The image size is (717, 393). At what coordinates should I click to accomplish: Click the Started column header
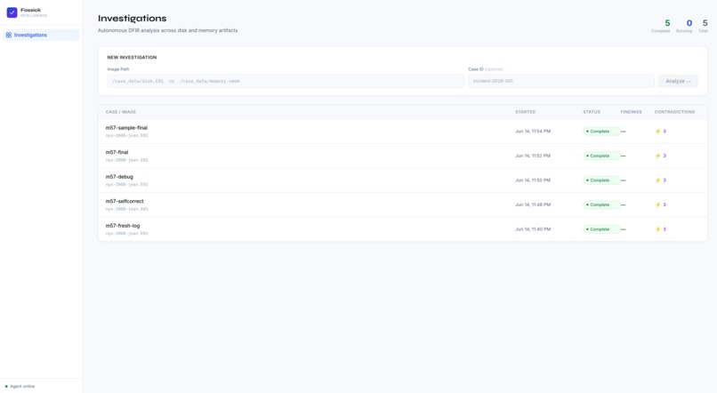point(525,112)
